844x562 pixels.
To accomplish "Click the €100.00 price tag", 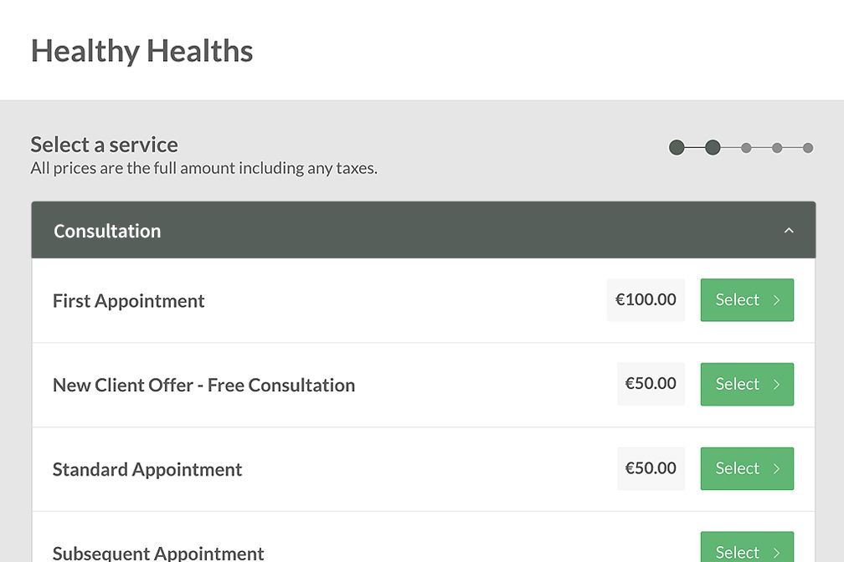I will [x=646, y=300].
